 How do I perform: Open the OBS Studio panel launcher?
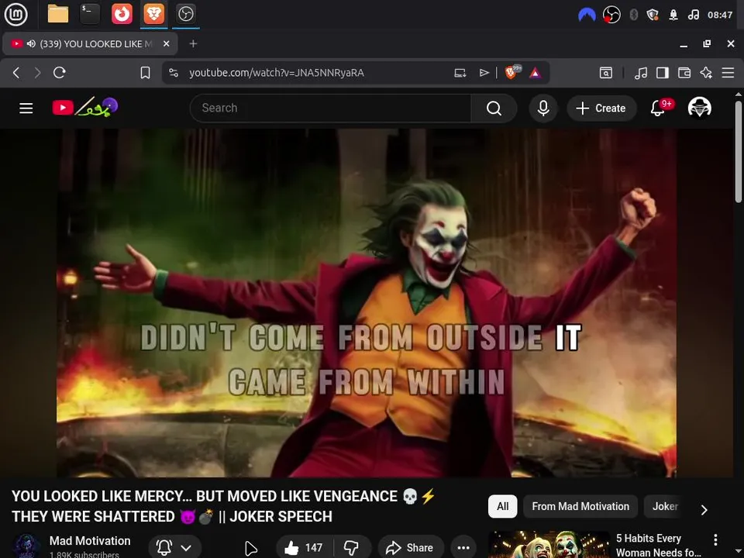click(x=185, y=14)
